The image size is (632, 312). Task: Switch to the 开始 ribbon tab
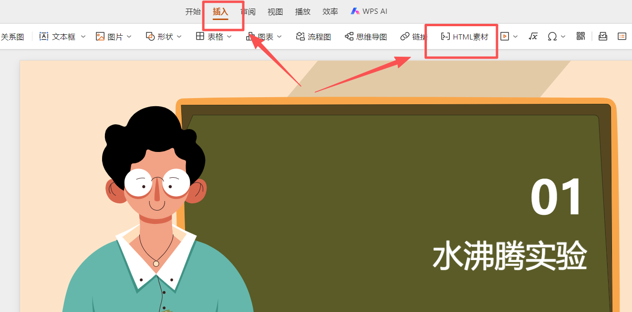click(x=193, y=11)
